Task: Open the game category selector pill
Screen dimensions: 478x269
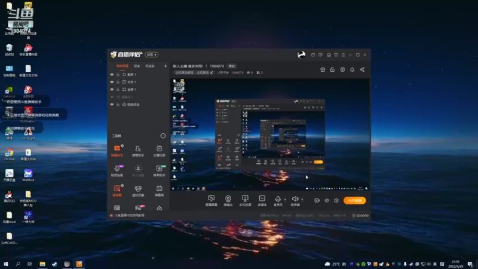Action: coord(194,72)
